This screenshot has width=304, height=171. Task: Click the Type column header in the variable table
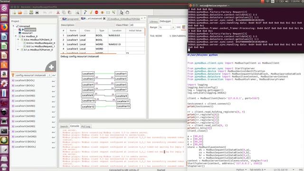tap(102, 30)
